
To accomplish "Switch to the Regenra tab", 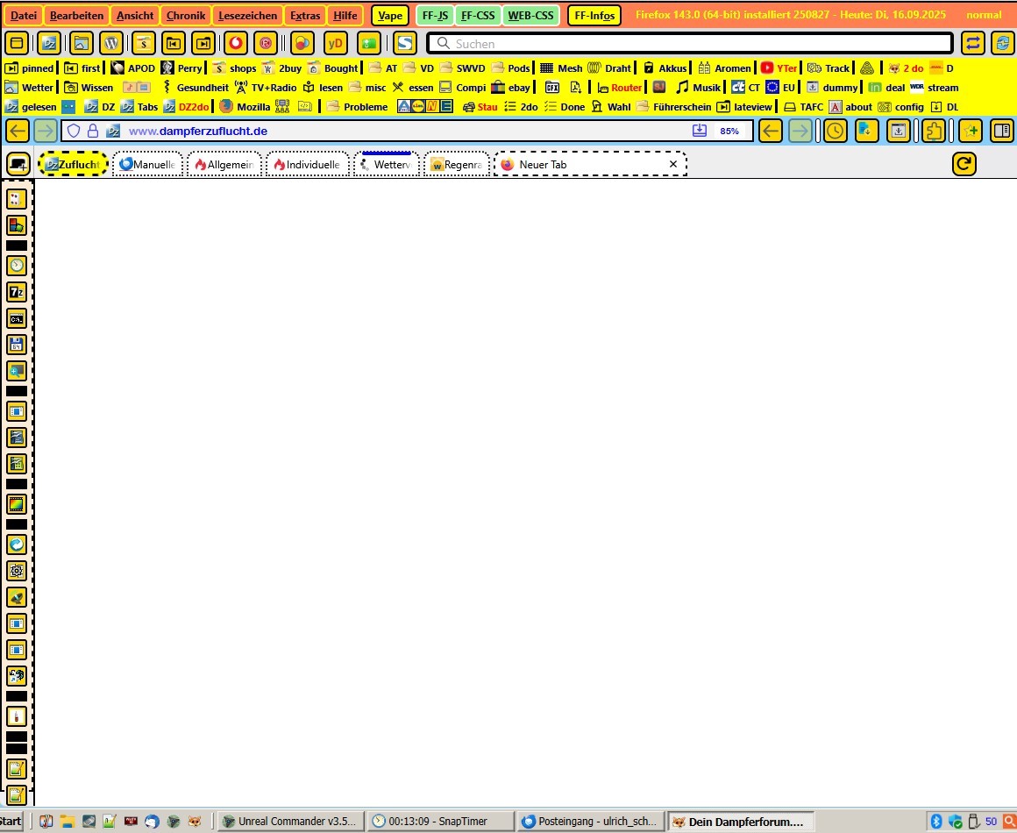I will coord(457,164).
